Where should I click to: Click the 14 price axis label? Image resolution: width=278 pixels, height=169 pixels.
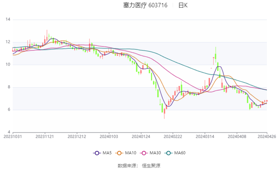point(8,19)
